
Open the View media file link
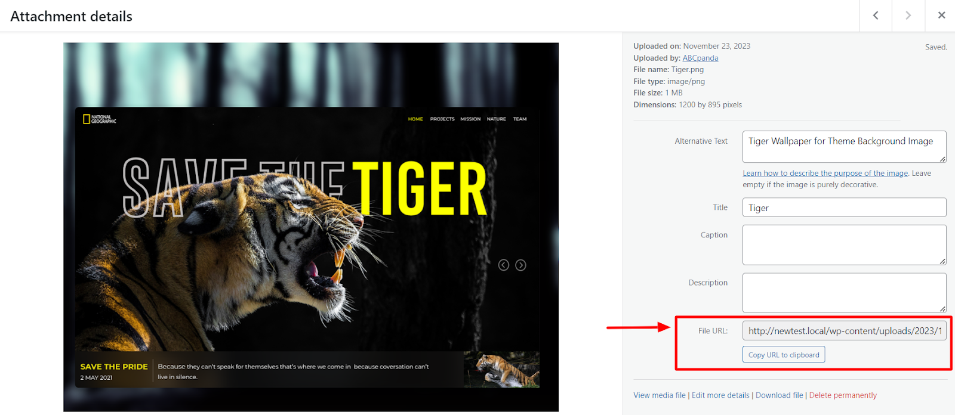tap(660, 395)
